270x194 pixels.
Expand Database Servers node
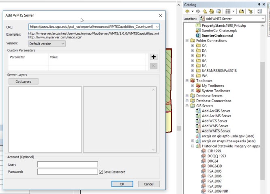[187, 96]
